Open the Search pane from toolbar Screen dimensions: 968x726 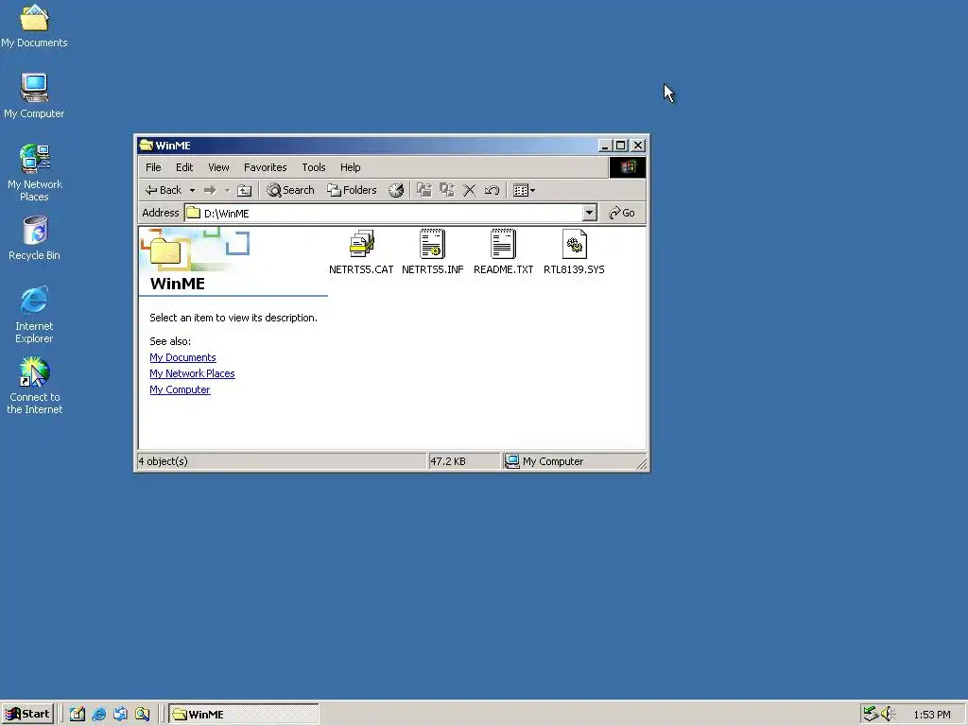[x=290, y=190]
